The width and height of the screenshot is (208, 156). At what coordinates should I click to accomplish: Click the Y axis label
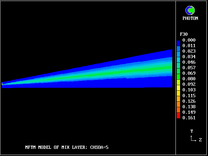192,131
